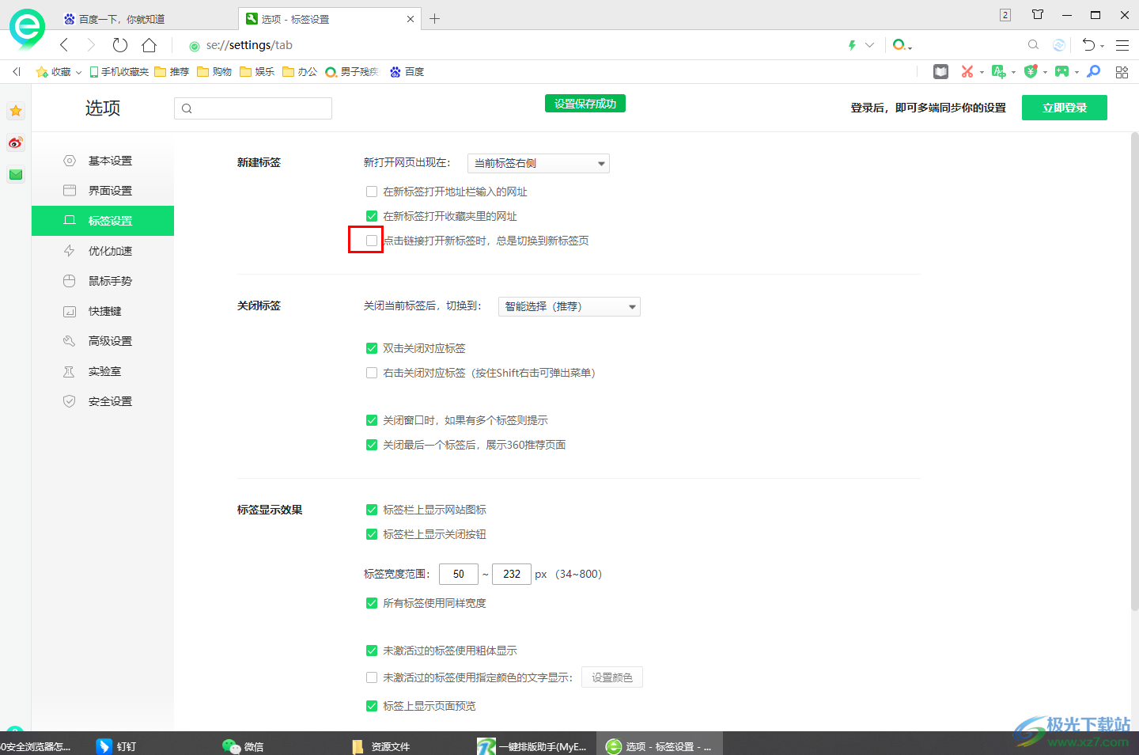Viewport: 1139px width, 755px height.
Task: Expand the address bar dropdown chevron
Action: pyautogui.click(x=870, y=45)
